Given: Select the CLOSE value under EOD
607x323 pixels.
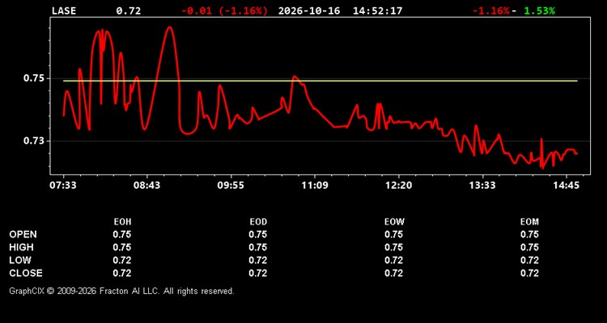Looking at the screenshot, I should [x=258, y=273].
